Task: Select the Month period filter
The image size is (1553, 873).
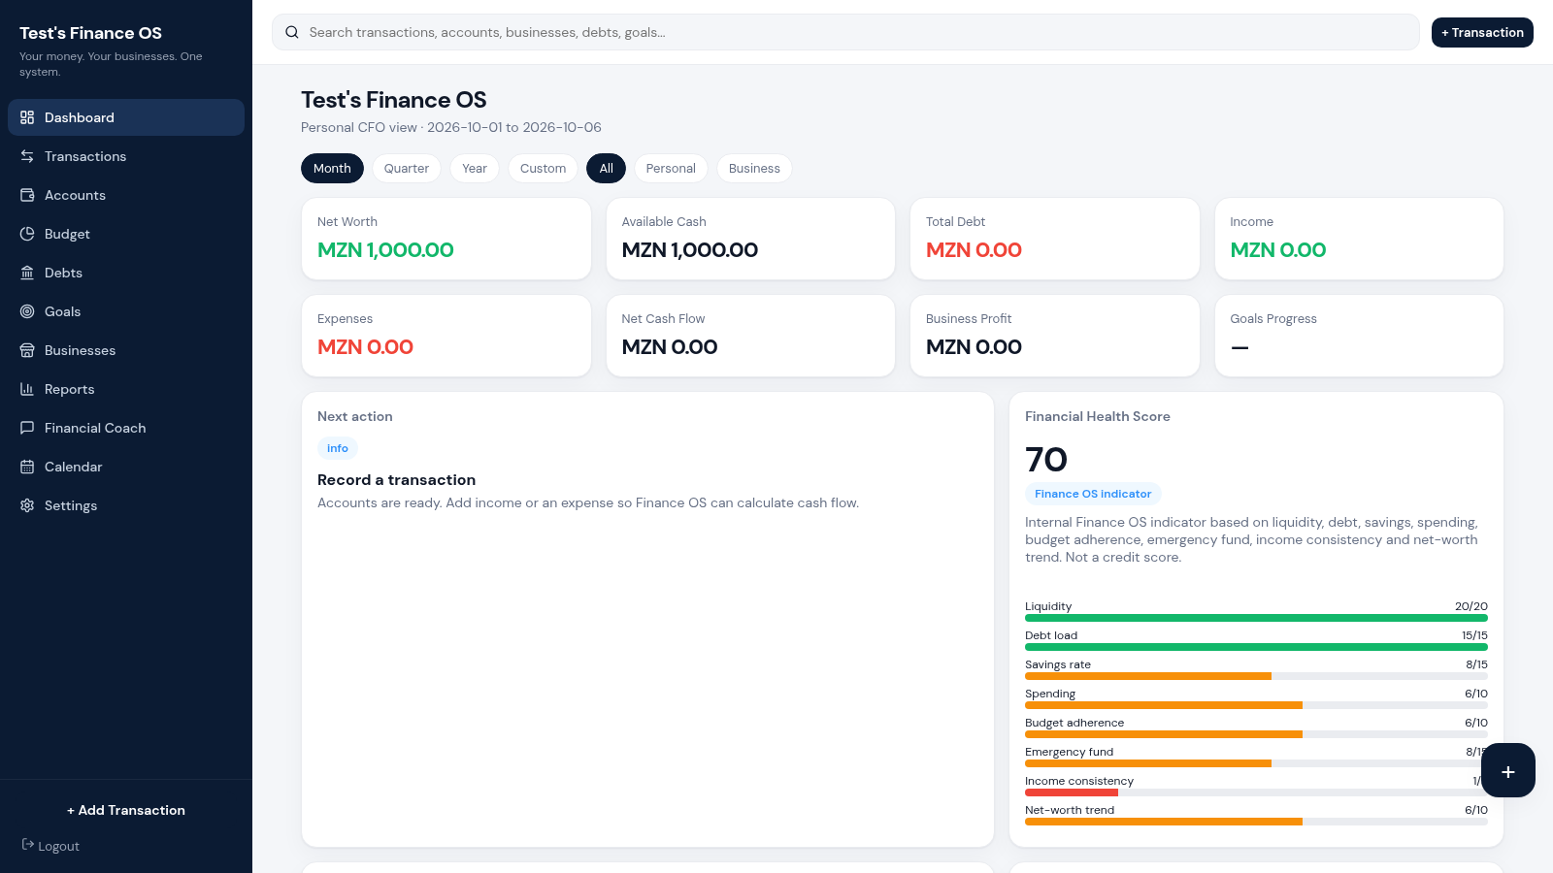Action: coord(332,168)
